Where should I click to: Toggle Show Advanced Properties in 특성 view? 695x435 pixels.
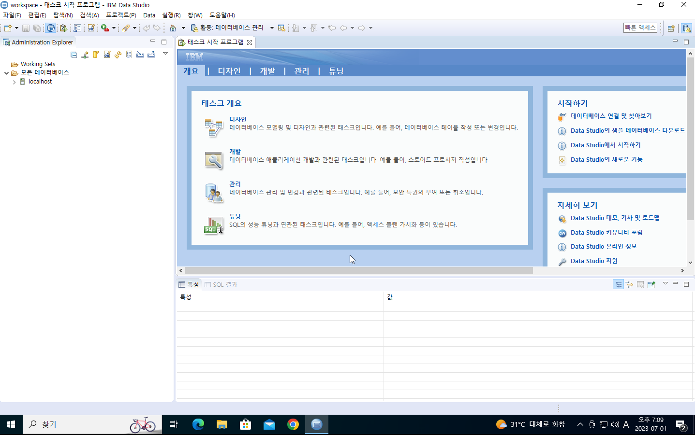629,284
